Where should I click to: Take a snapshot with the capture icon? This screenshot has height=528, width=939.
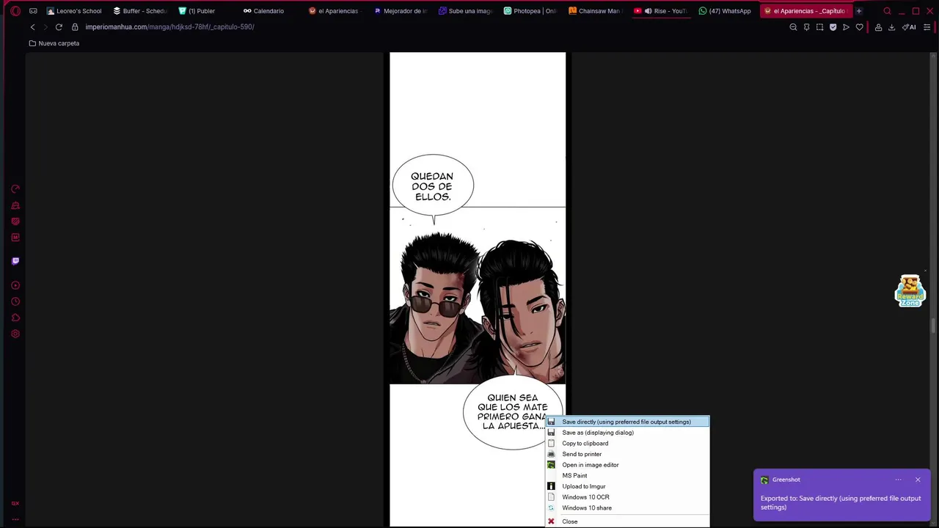pyautogui.click(x=819, y=27)
